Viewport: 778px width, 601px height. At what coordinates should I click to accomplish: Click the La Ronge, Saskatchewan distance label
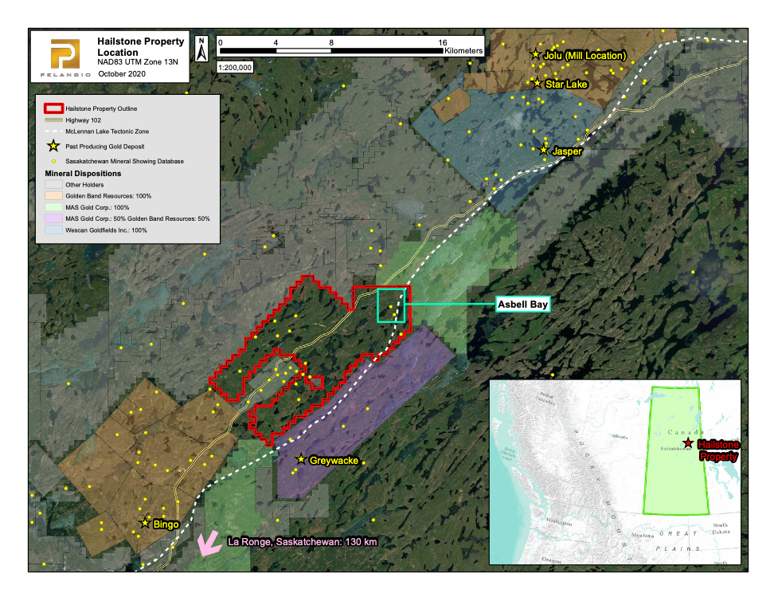[x=302, y=542]
